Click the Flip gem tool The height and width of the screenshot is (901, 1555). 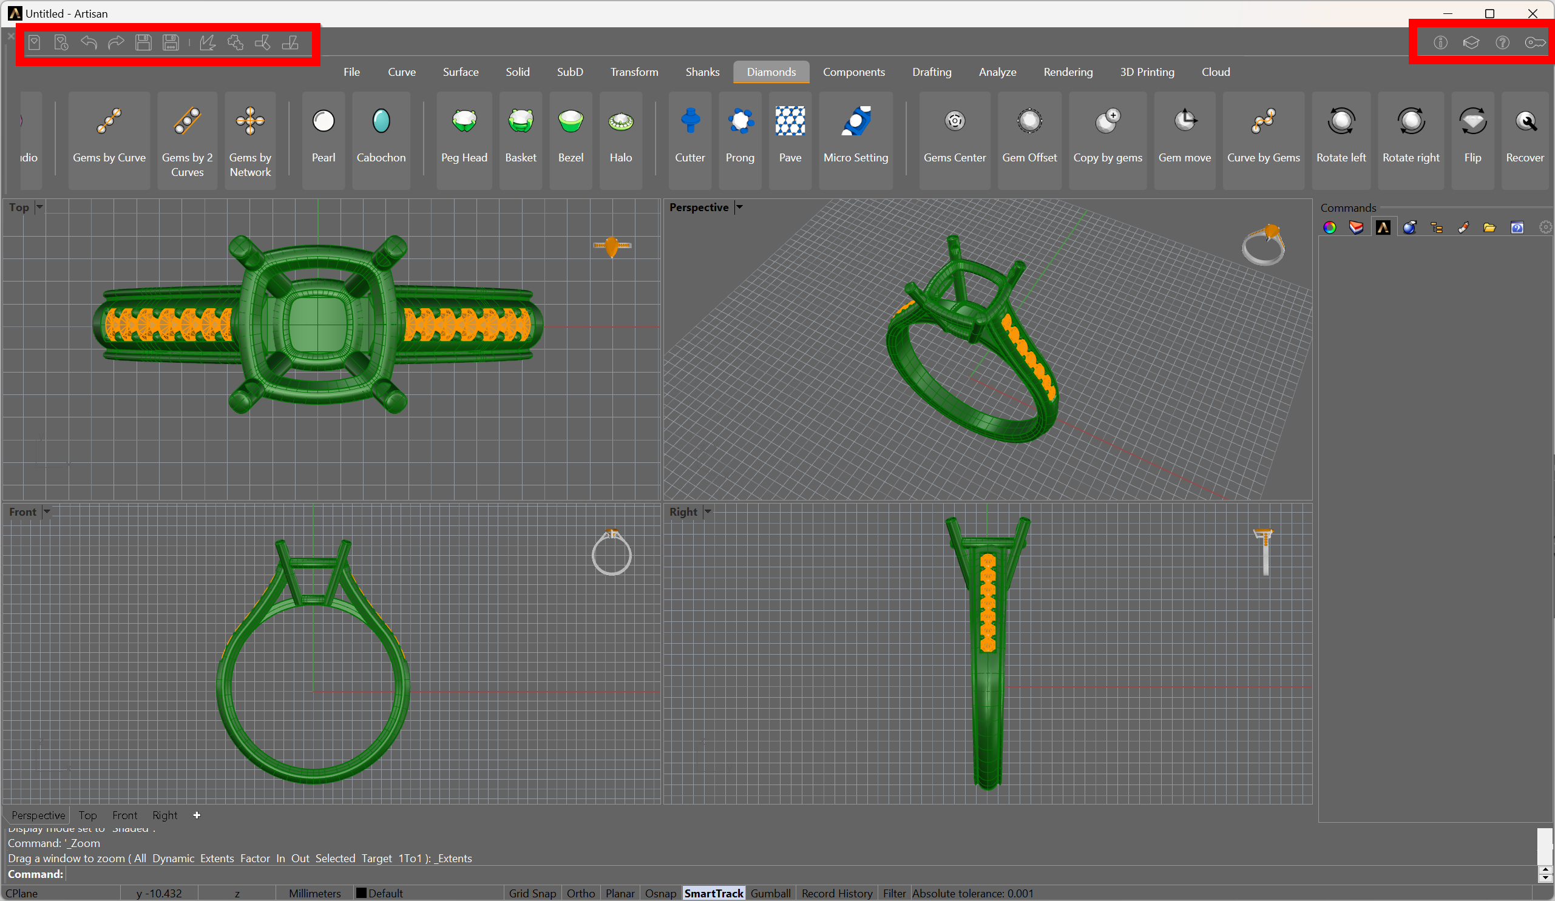click(x=1472, y=140)
